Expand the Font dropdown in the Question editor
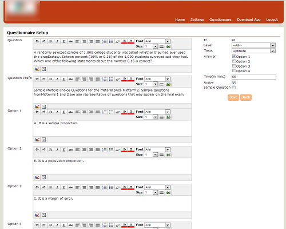286x229 pixels. (x=157, y=41)
